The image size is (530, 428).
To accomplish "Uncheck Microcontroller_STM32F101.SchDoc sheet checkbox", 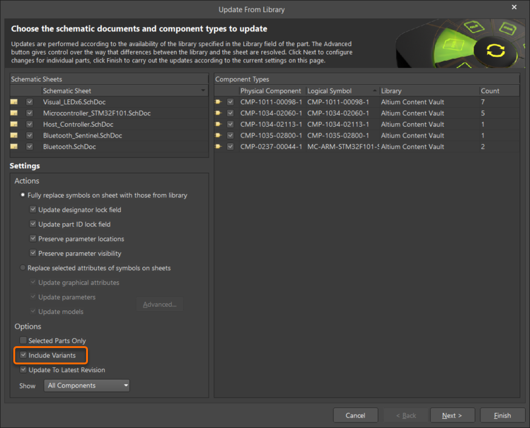I will tap(30, 113).
